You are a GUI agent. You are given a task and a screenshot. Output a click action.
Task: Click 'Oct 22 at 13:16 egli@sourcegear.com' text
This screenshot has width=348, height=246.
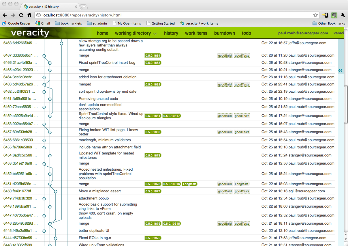click(293, 191)
